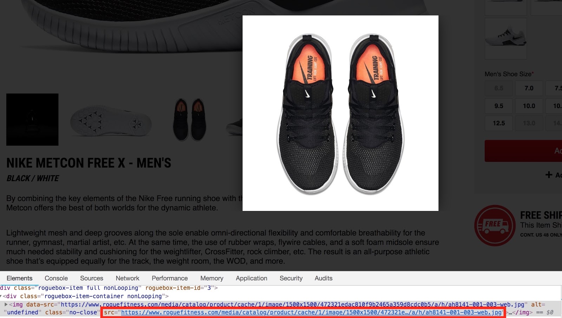Screen dimensions: 562x318
Task: Click the FREE SHIP heading text
Action: coord(541,215)
